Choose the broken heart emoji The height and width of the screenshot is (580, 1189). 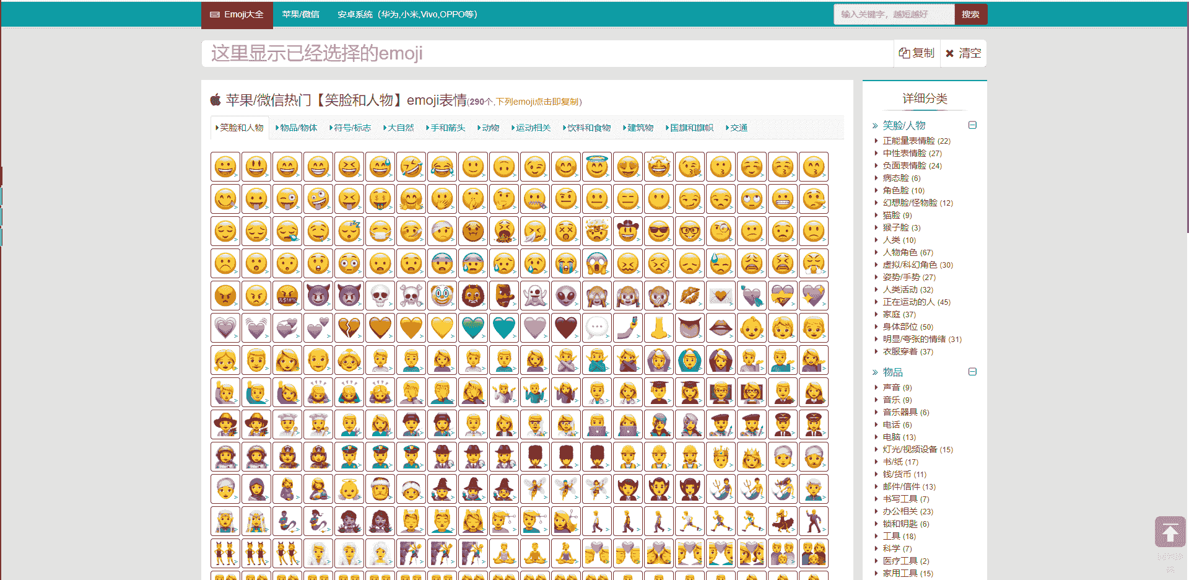click(x=349, y=328)
